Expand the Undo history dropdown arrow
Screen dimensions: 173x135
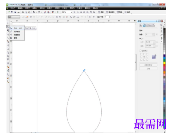pos(36,12)
